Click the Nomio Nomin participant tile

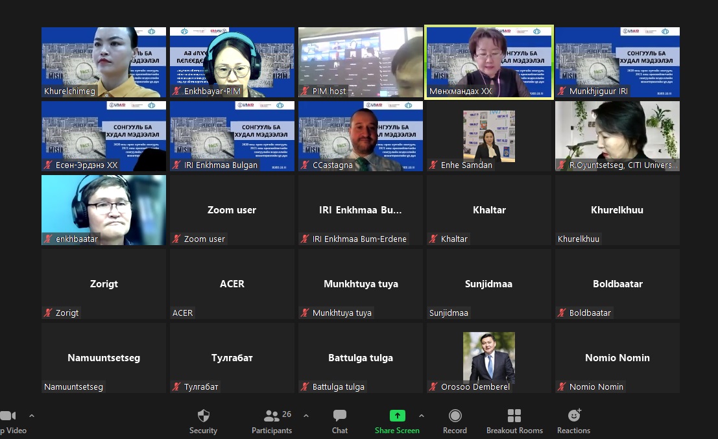click(617, 357)
